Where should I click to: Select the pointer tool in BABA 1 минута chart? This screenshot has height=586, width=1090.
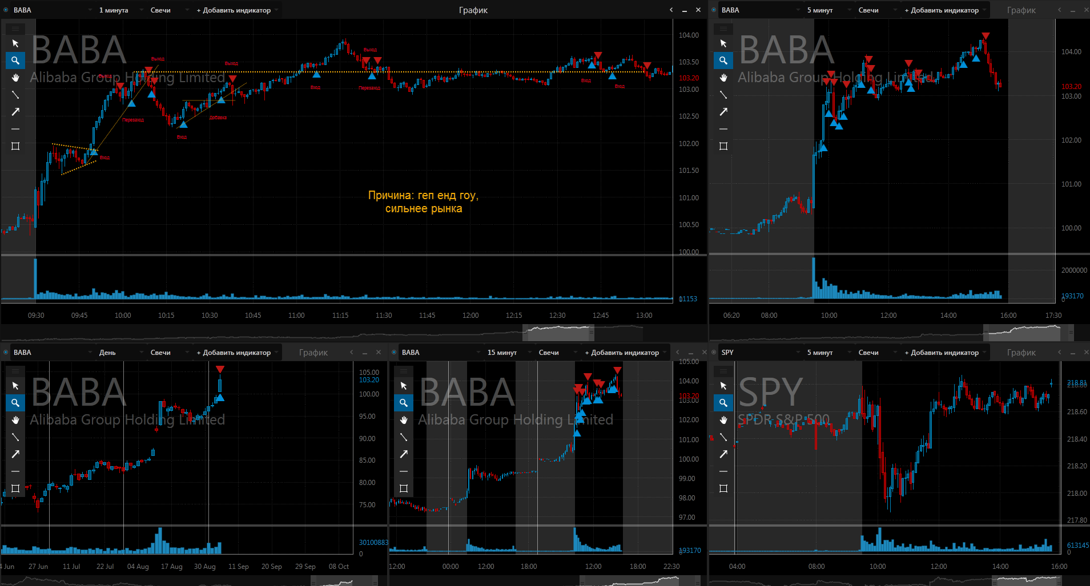[15, 43]
